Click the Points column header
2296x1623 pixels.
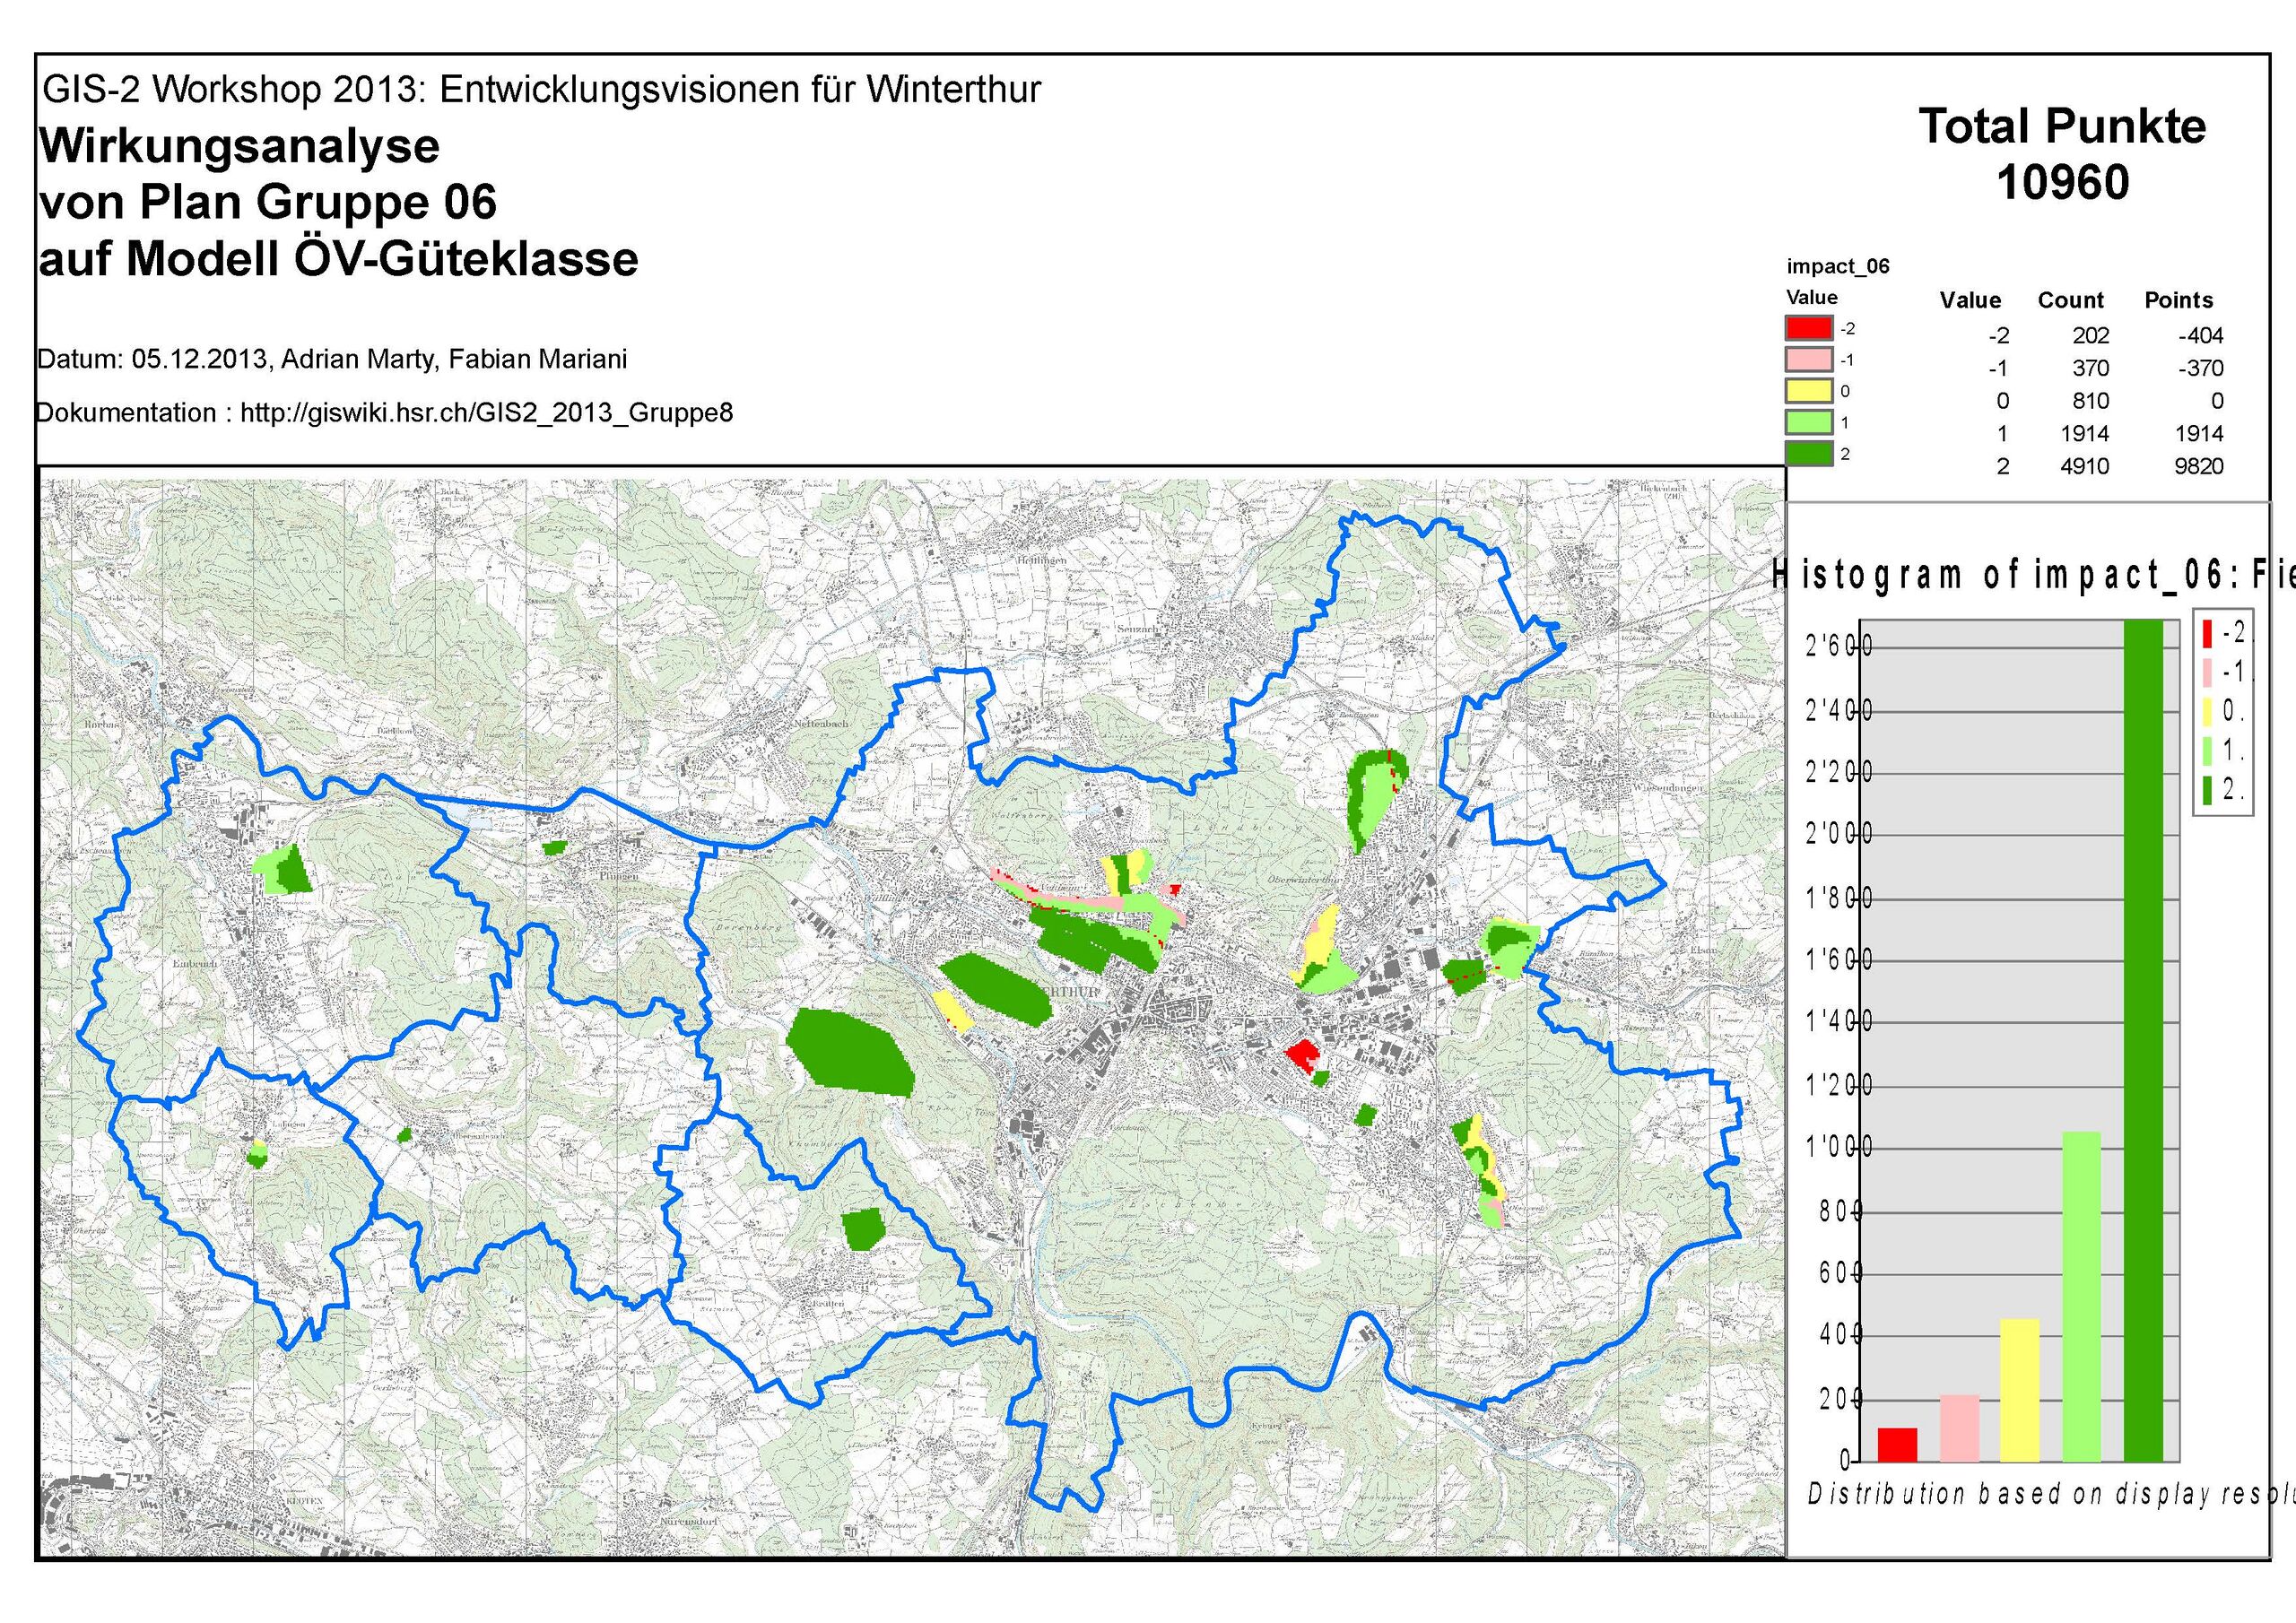(2178, 300)
